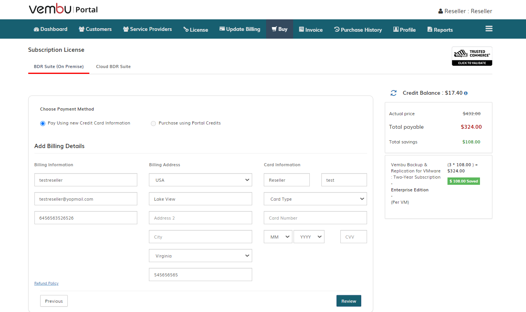
Task: Click the Credit Balance info icon
Action: (x=466, y=93)
